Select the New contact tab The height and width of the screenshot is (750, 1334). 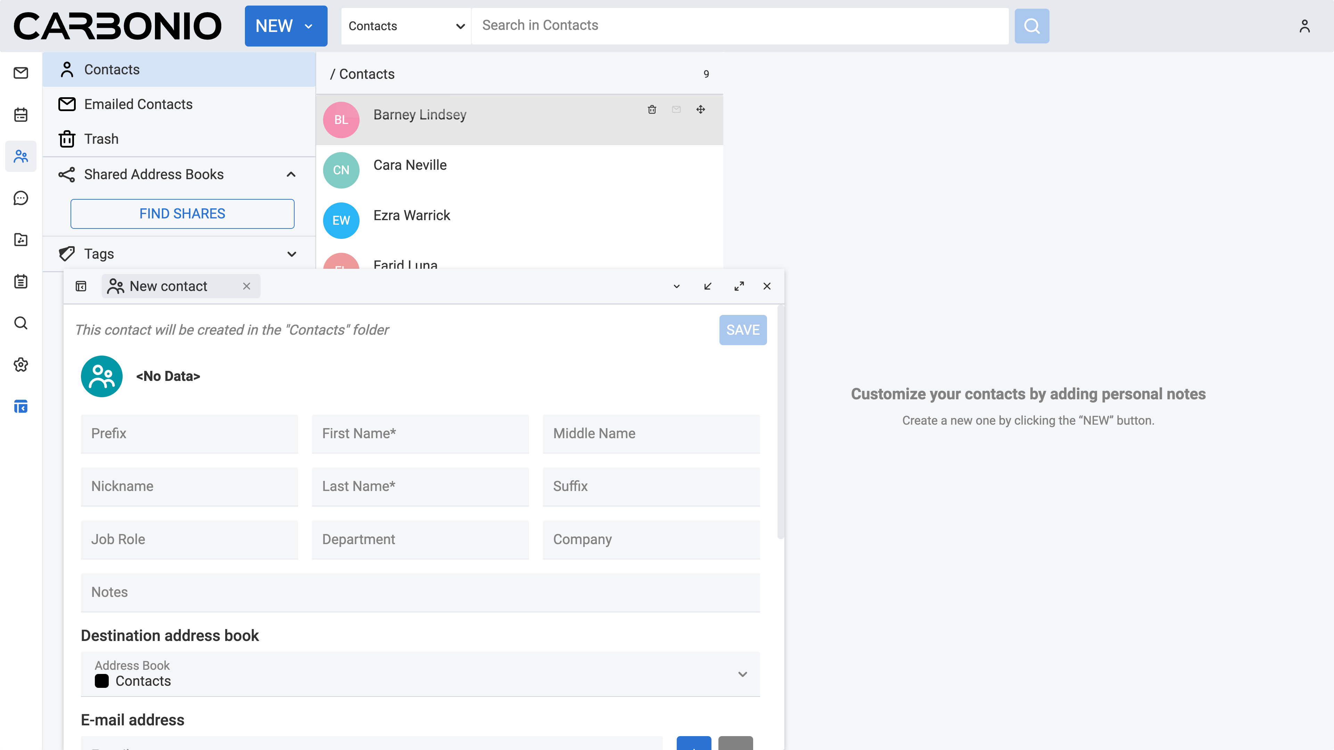168,286
